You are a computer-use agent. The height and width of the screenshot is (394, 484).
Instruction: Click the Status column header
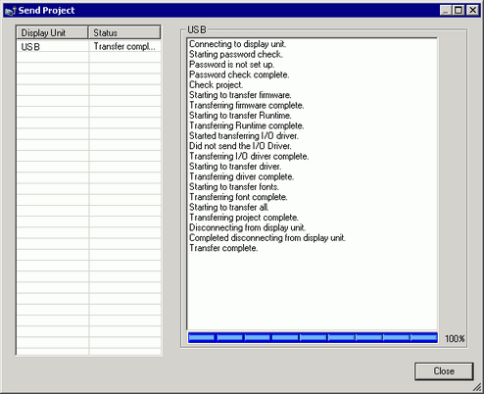(x=124, y=32)
